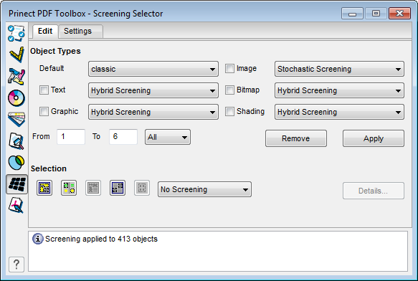Image resolution: width=418 pixels, height=281 pixels.
Task: Open the CMYK color disc tool
Action: pos(16,98)
